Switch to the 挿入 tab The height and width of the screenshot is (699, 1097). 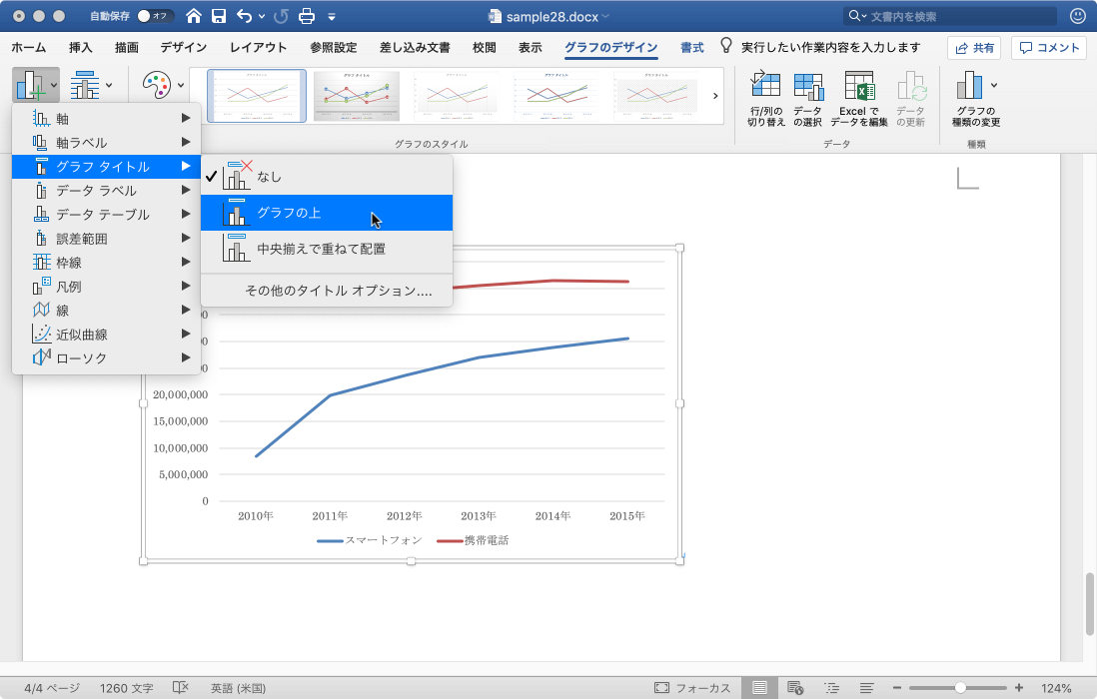[x=81, y=48]
